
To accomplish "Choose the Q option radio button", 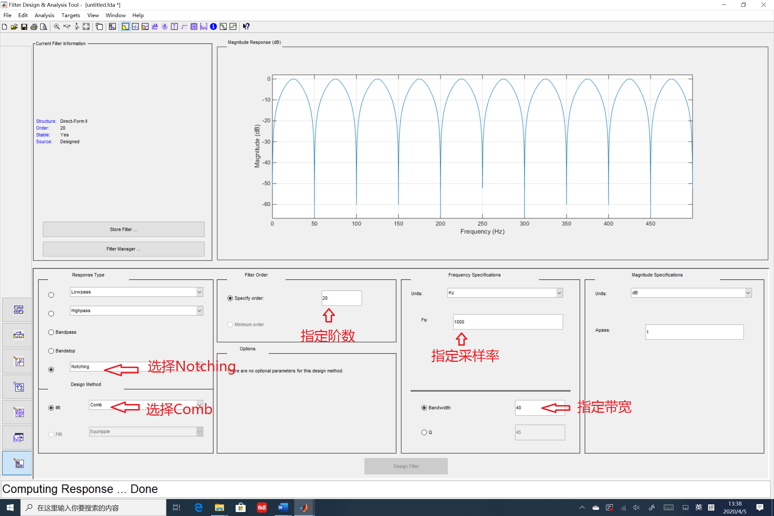I will tap(424, 433).
